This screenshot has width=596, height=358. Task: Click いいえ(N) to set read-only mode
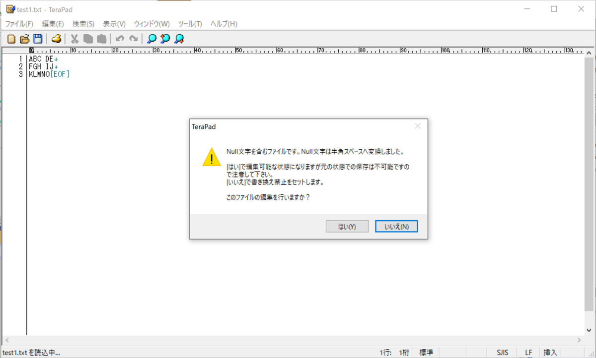tap(396, 226)
